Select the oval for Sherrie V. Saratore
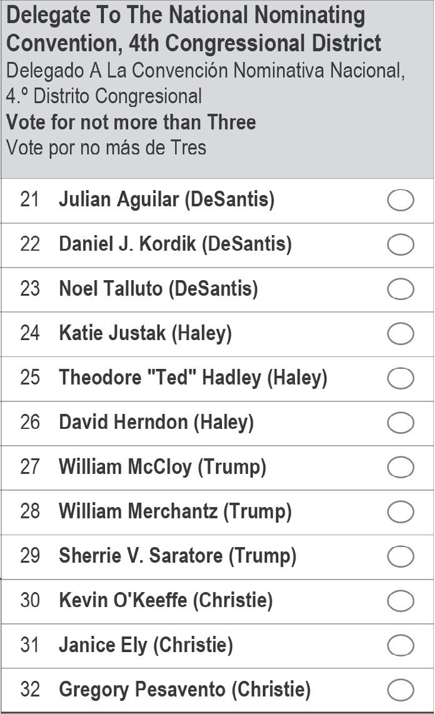The image size is (435, 714). pyautogui.click(x=401, y=556)
